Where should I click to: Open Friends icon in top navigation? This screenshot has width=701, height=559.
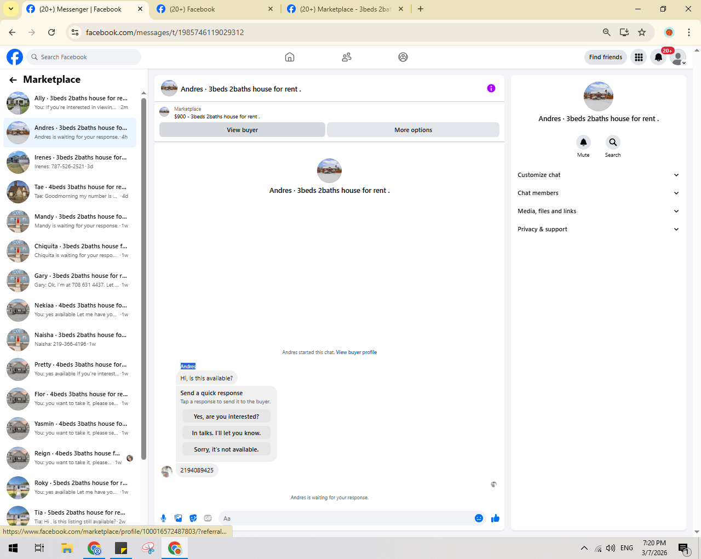tap(347, 57)
